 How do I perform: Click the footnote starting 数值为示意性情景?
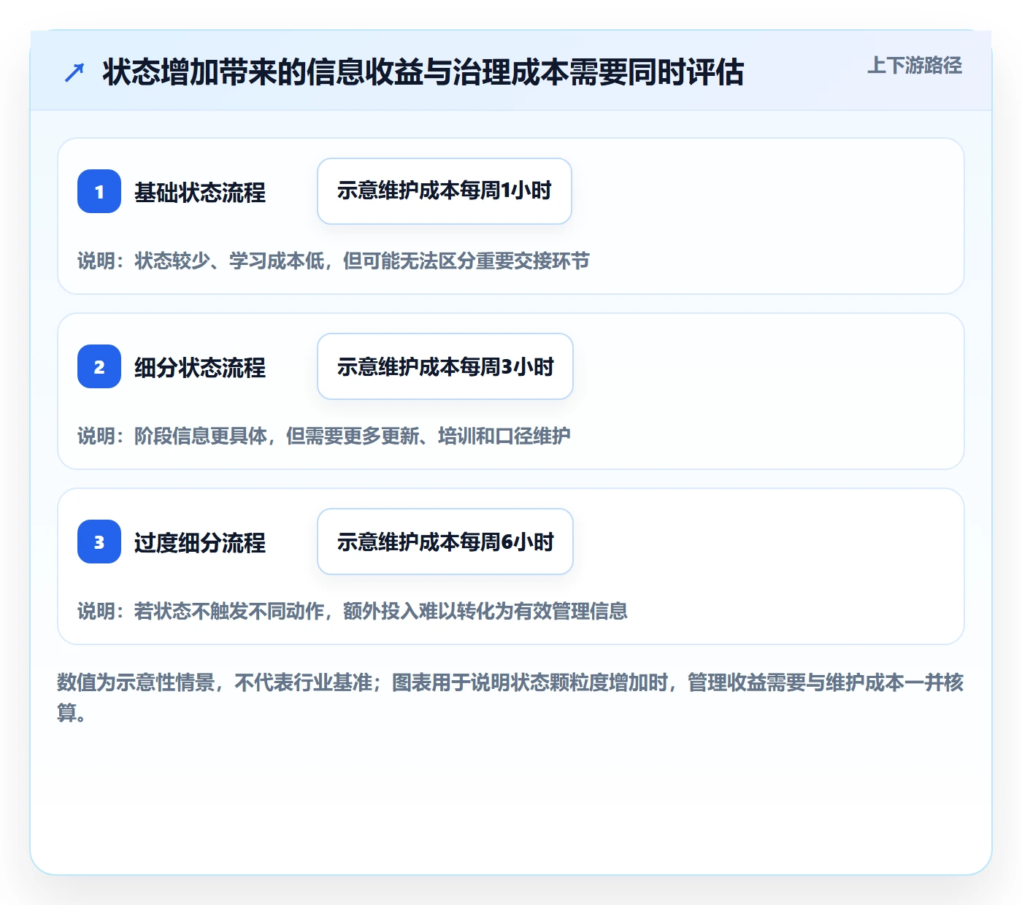(510, 697)
